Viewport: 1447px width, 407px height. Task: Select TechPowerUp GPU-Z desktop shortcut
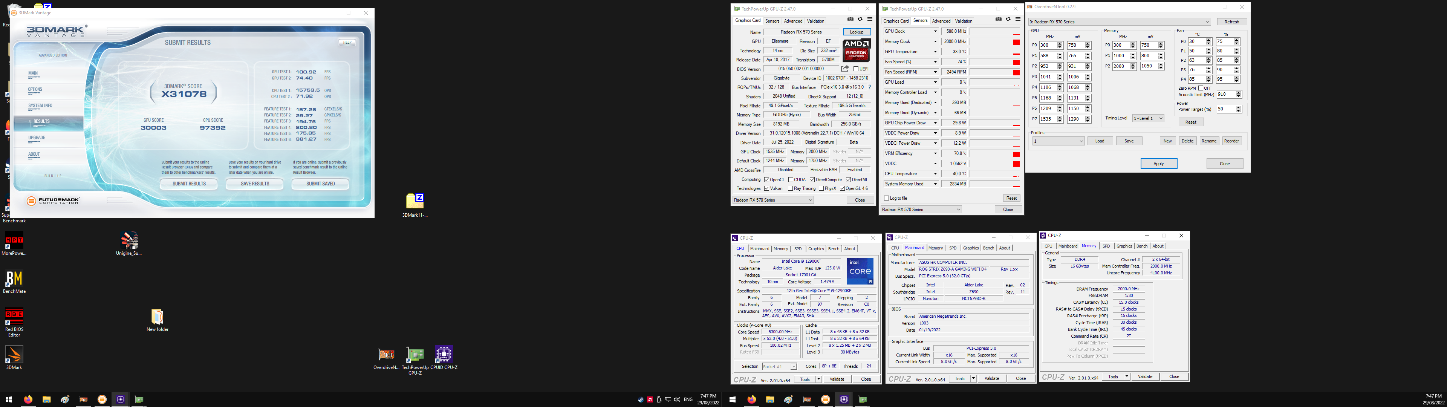click(415, 361)
